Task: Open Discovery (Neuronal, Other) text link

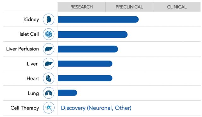Action: coord(96,108)
